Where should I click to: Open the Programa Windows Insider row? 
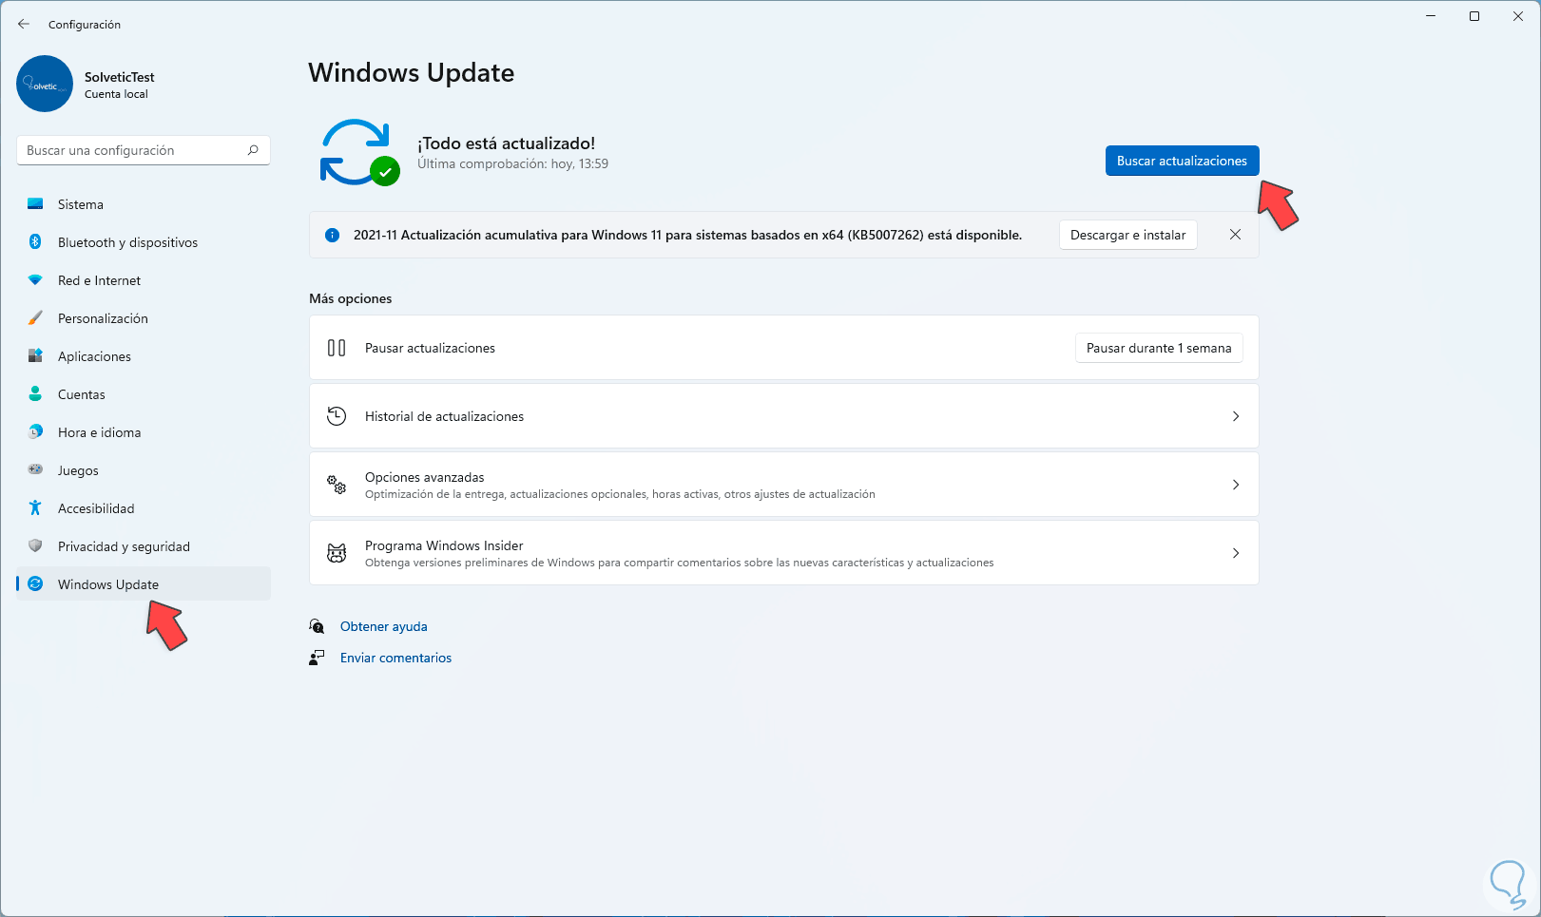coord(784,553)
